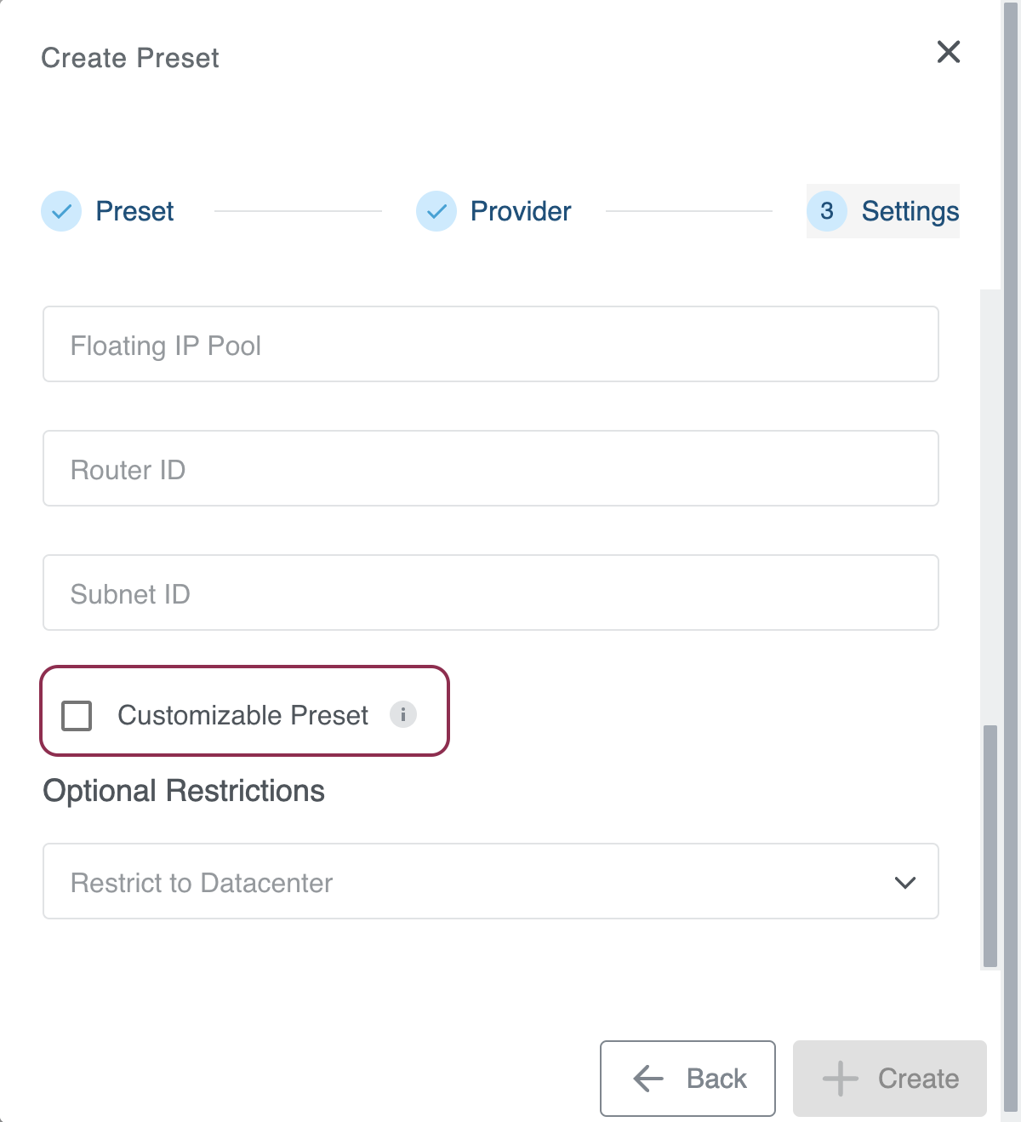Click the Floating IP Pool input field
This screenshot has height=1122, width=1021.
pos(490,344)
